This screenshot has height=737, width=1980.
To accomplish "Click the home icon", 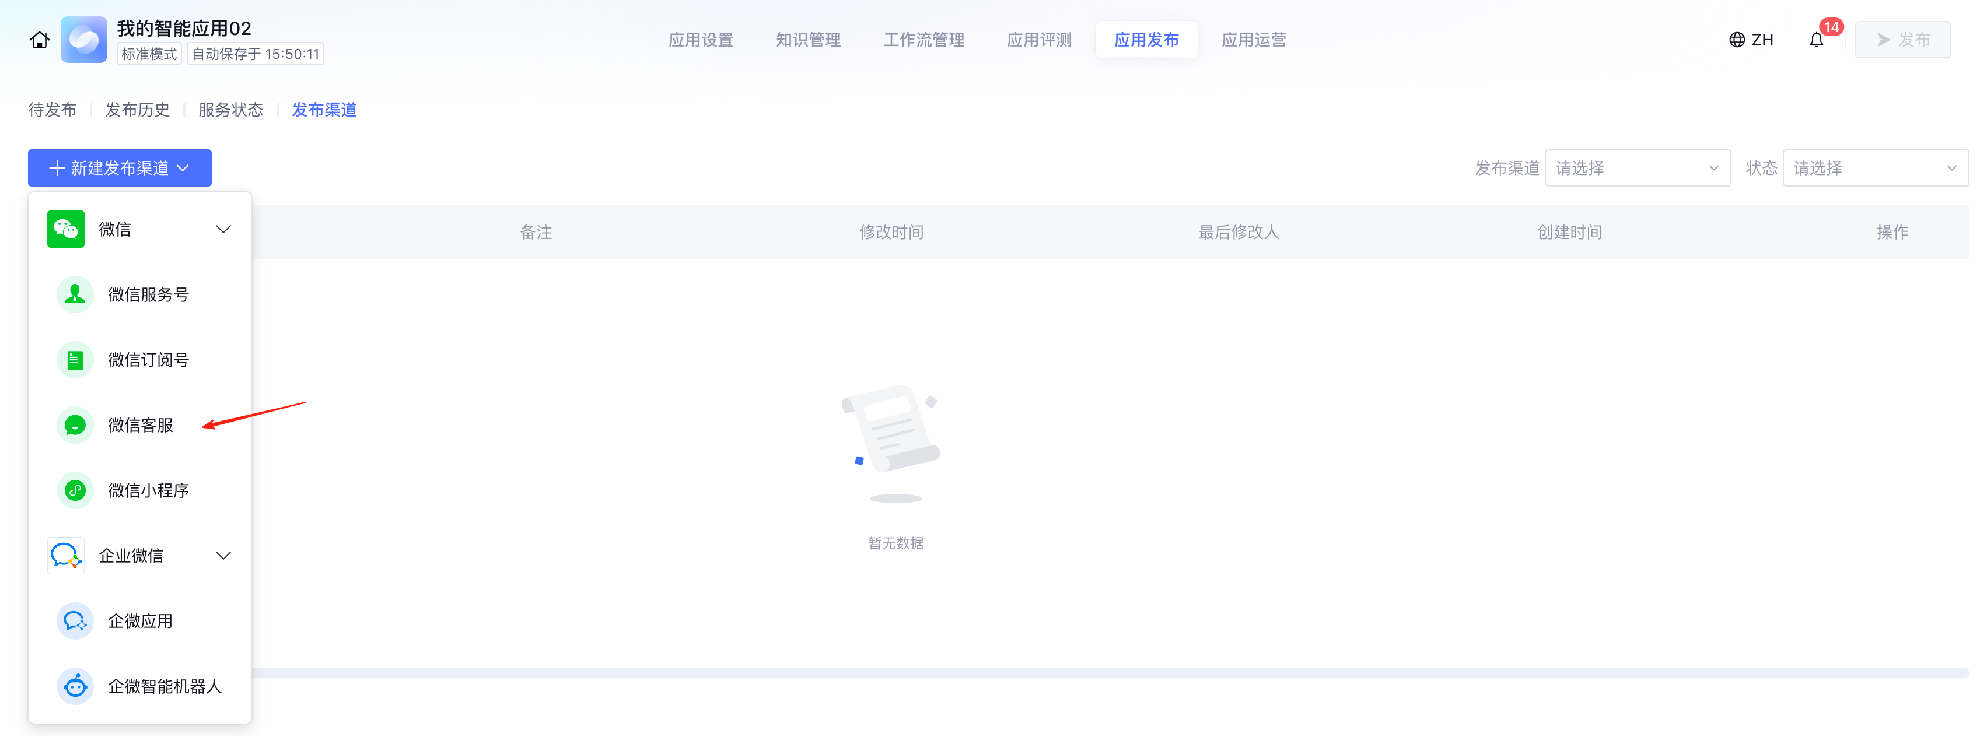I will click(39, 40).
